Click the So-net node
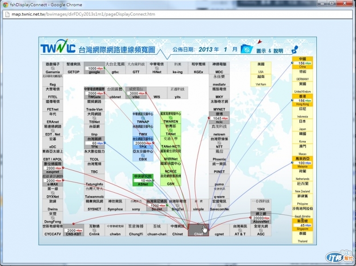 [157, 205]
